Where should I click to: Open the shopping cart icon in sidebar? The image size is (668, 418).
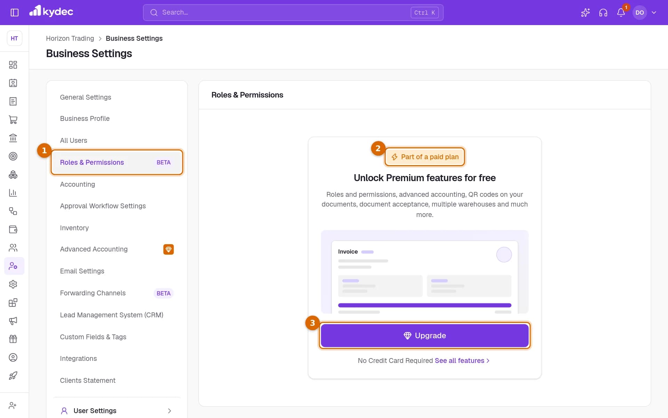[13, 119]
